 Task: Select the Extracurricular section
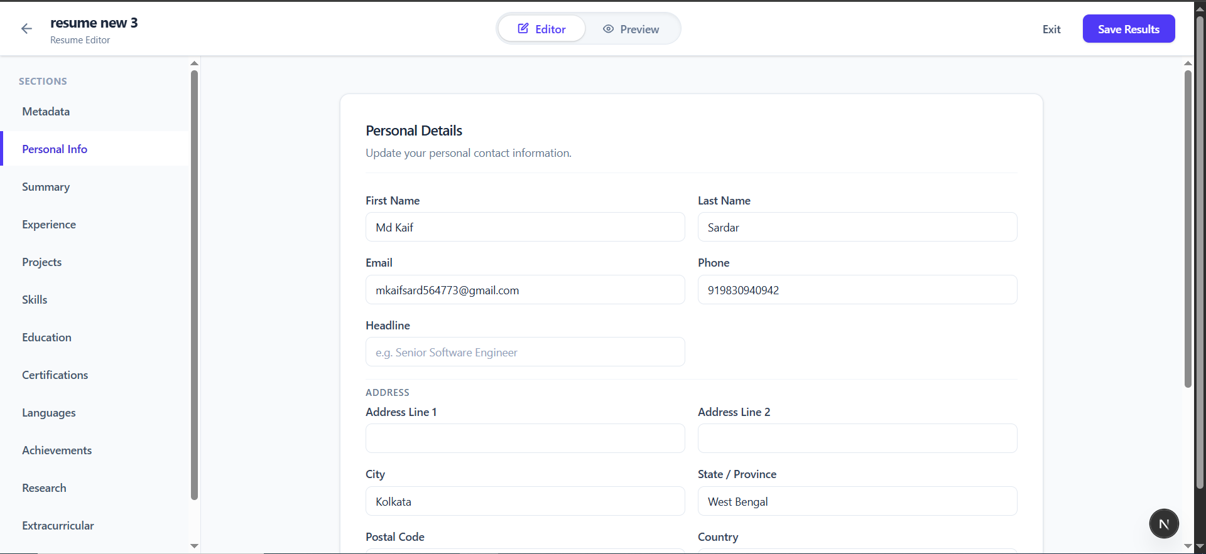pyautogui.click(x=58, y=525)
